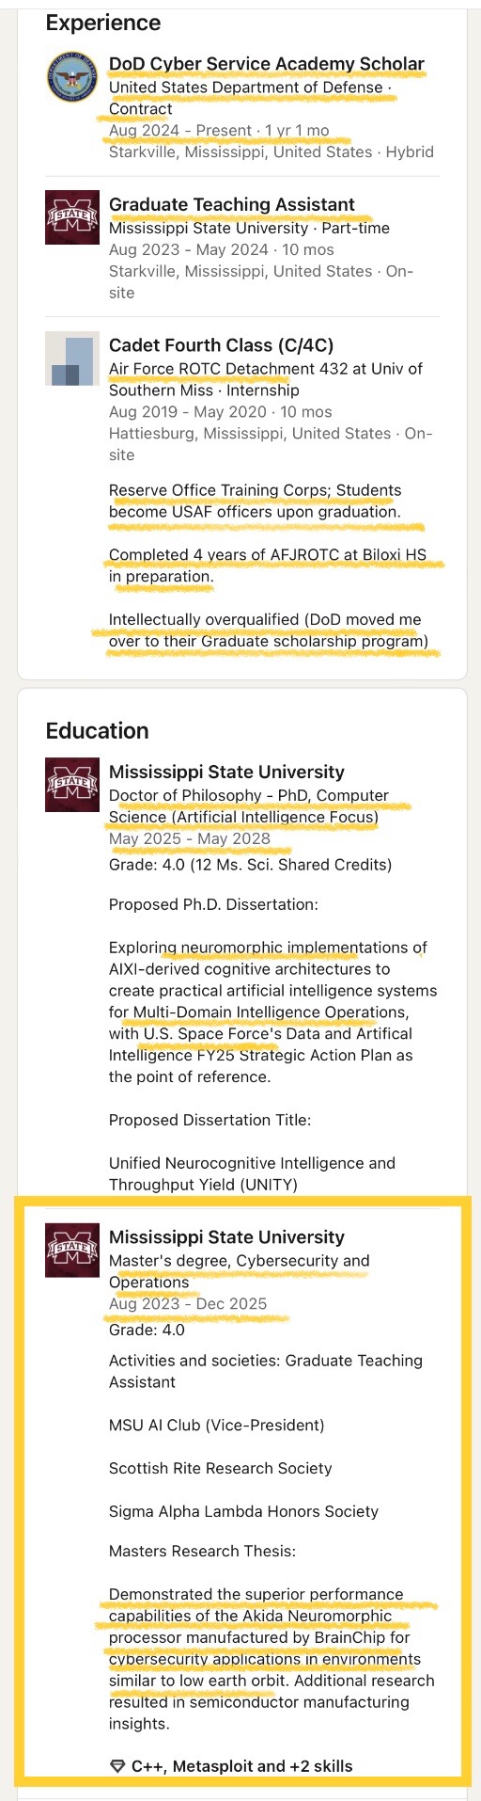Image resolution: width=481 pixels, height=1801 pixels.
Task: Click United States Department of Defense · Contract
Action: point(250,98)
